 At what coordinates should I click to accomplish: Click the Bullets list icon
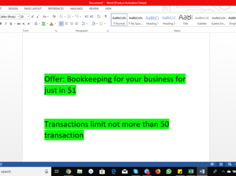click(61, 17)
